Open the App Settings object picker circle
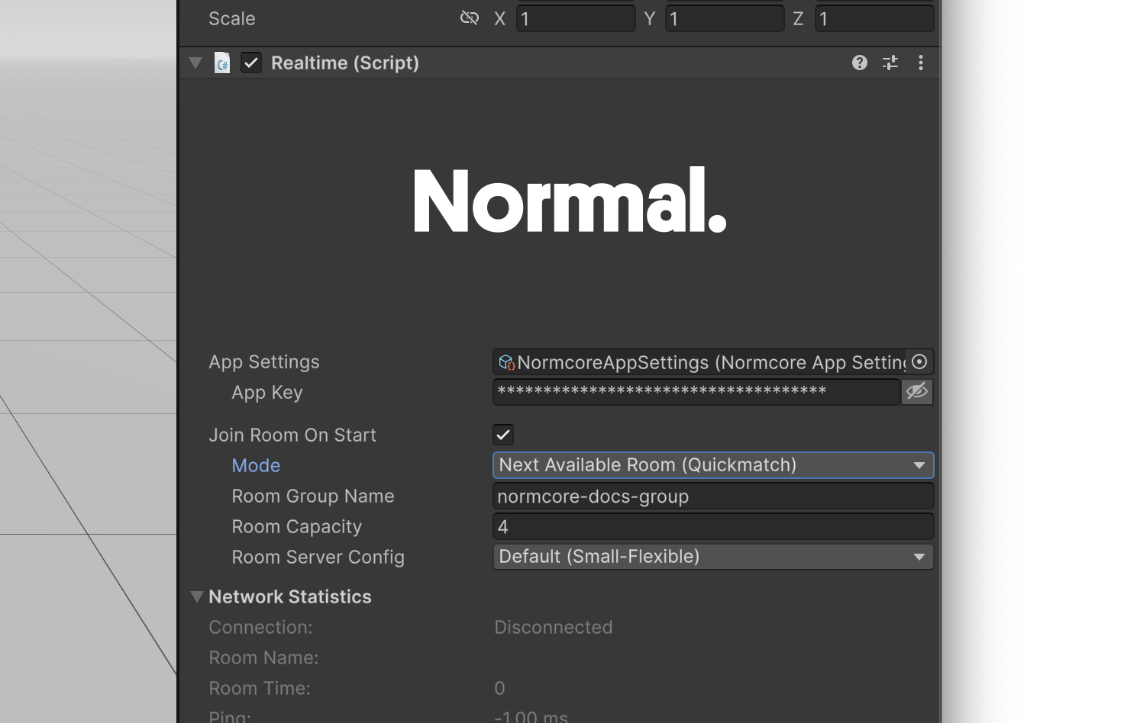This screenshot has width=1124, height=723. pyautogui.click(x=919, y=361)
